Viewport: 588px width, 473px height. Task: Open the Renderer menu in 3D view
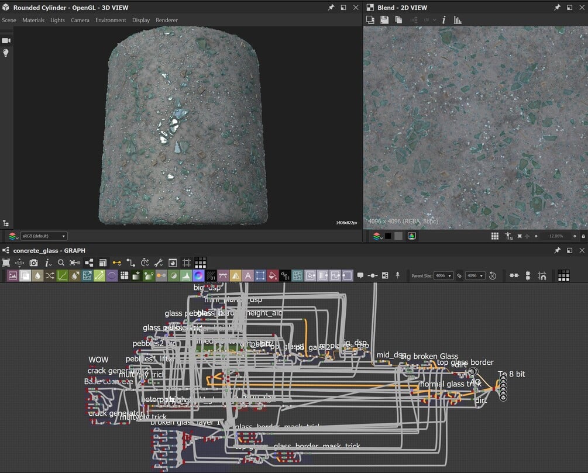tap(167, 20)
